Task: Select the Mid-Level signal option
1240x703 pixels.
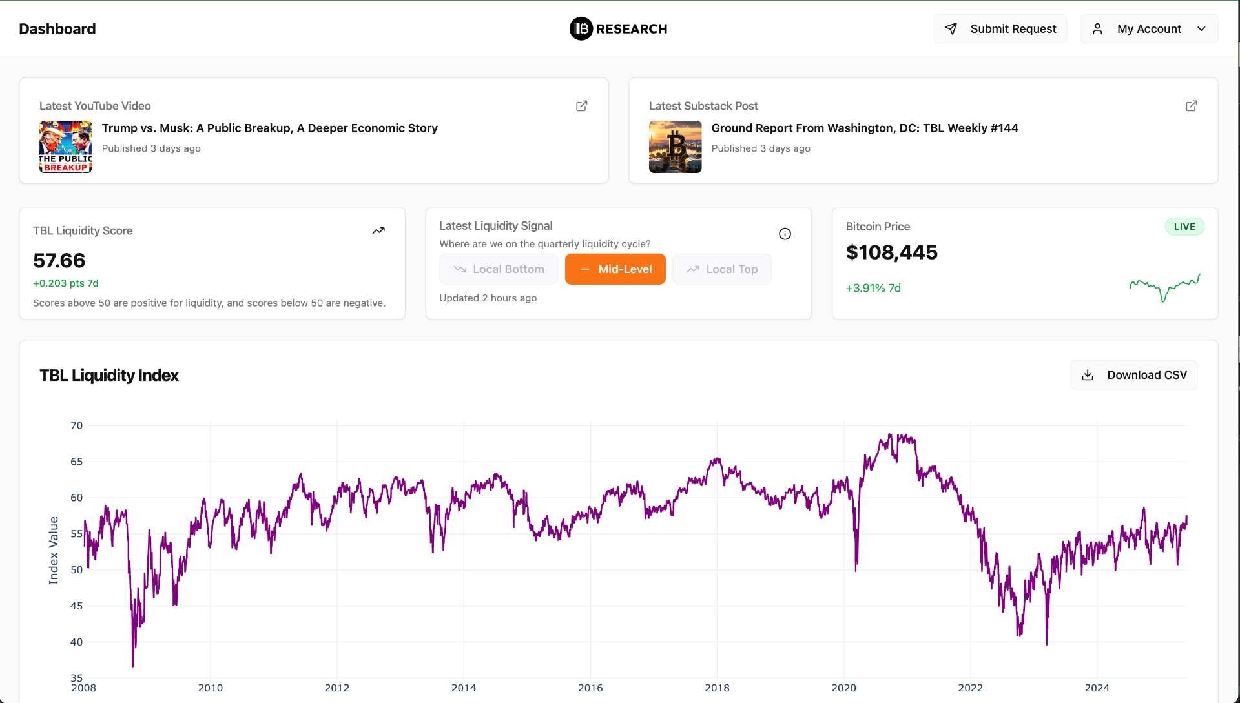Action: [615, 269]
